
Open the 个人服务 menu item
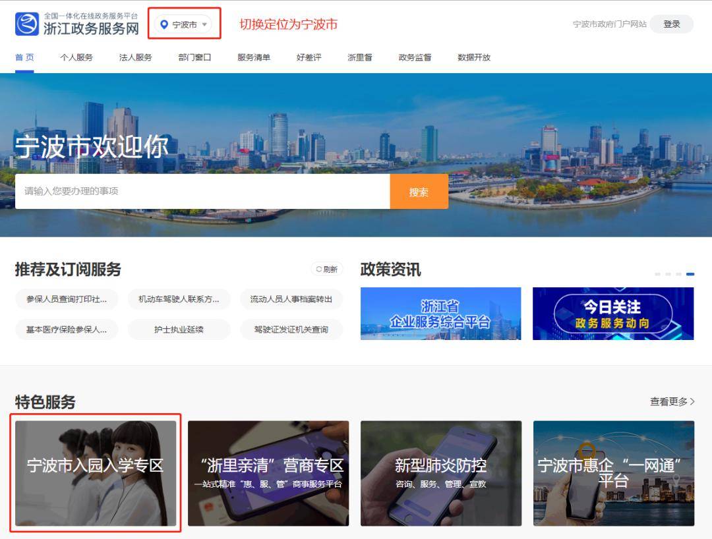(x=76, y=57)
